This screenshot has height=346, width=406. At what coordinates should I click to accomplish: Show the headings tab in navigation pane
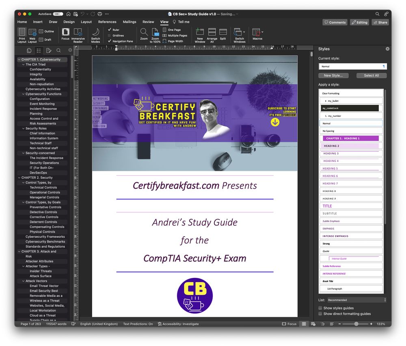(x=39, y=50)
